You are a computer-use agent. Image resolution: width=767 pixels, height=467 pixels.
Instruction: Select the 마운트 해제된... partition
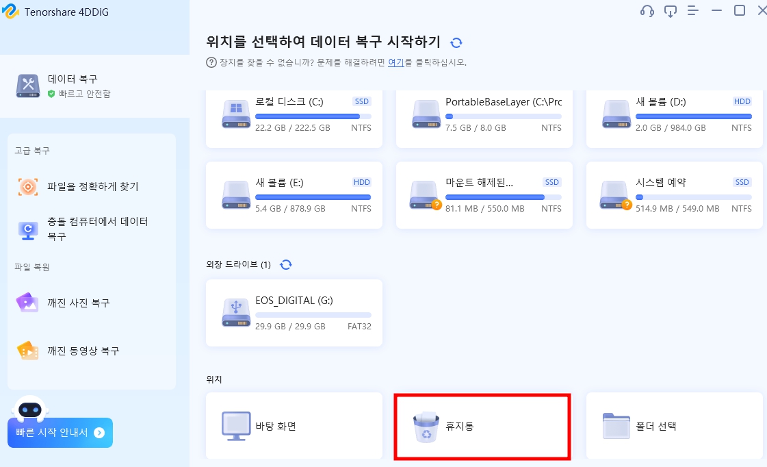point(484,195)
